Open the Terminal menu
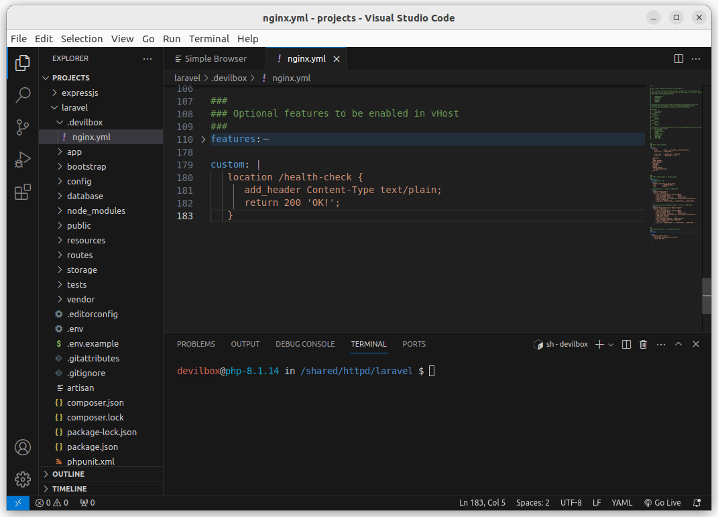Screen dimensions: 718x517 [208, 39]
